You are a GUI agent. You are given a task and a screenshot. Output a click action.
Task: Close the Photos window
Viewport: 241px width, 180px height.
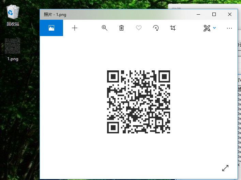230,14
